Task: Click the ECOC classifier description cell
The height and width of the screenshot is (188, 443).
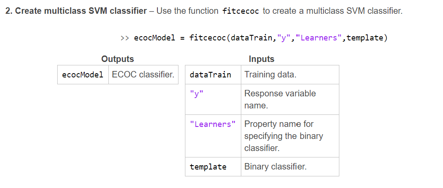Action: (143, 74)
